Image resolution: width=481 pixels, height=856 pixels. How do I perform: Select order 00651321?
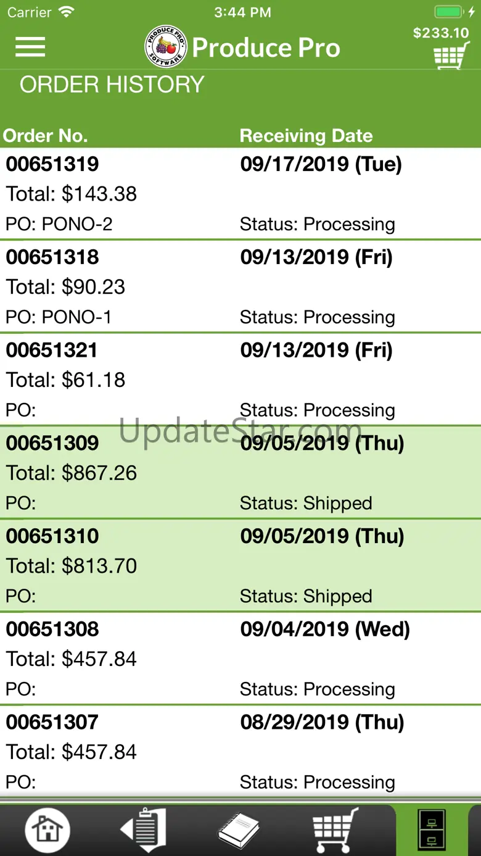240,380
